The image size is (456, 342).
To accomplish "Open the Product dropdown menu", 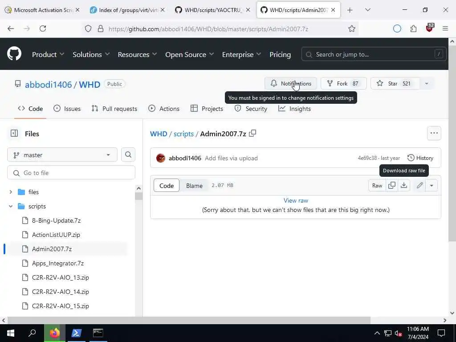I will tap(48, 54).
